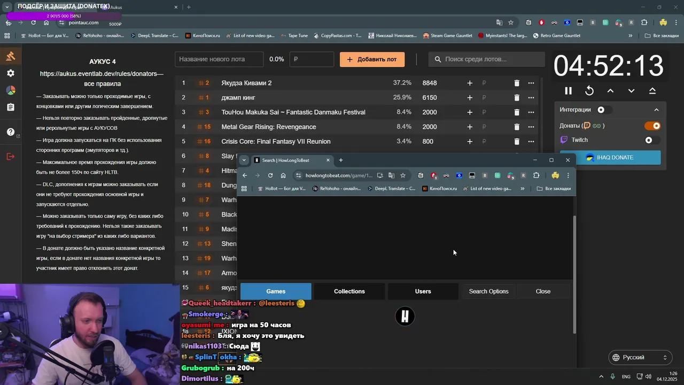Screen dimensions: 684x385
Task: Delete the Metal Gear Rising: Revengeance lot
Action: click(516, 127)
